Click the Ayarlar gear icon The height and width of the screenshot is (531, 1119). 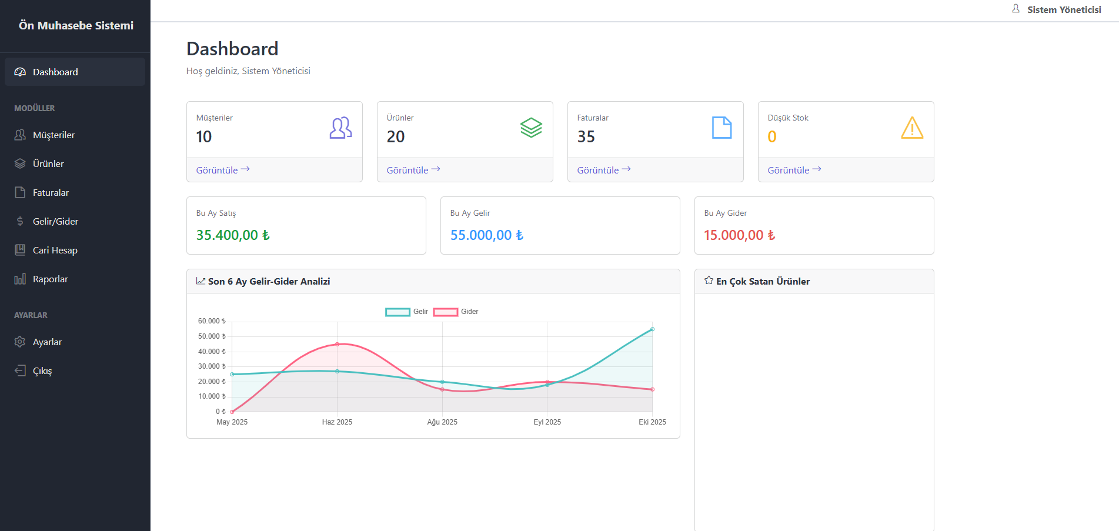[20, 342]
